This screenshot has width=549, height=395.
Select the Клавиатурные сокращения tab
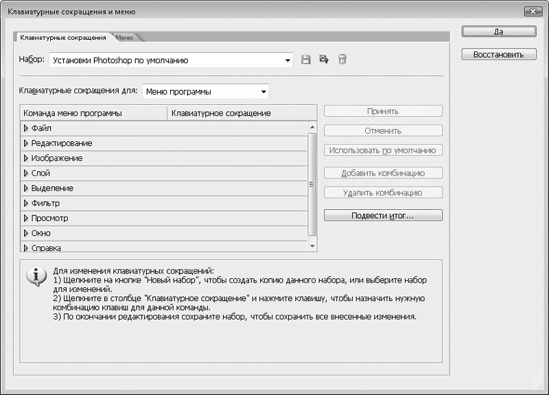(x=63, y=38)
